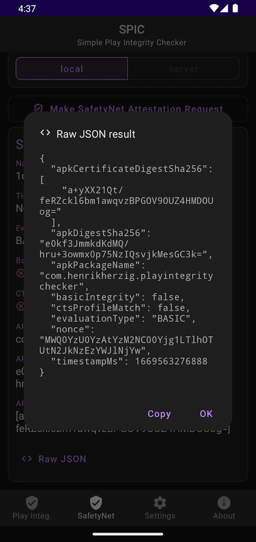
Task: Tap the cellular signal icon
Action: point(224,8)
